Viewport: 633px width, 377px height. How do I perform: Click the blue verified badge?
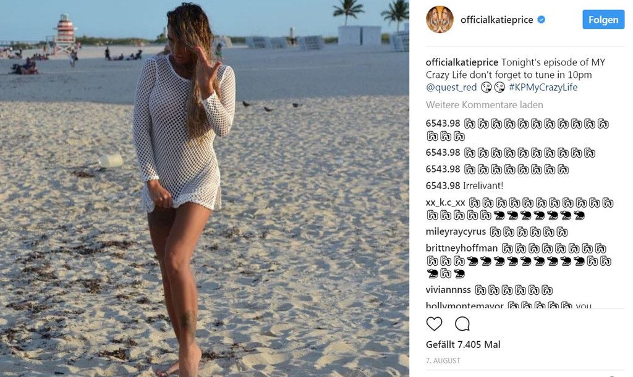(x=542, y=19)
